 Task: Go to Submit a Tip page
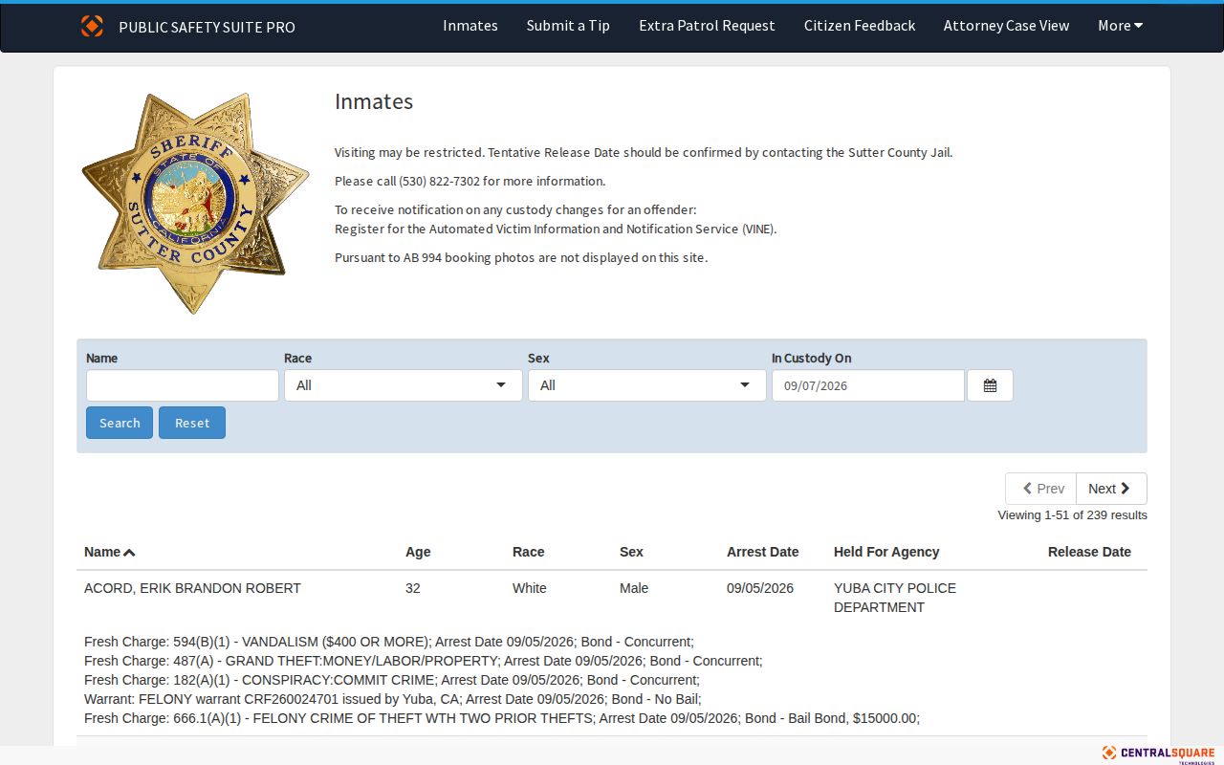click(x=568, y=26)
